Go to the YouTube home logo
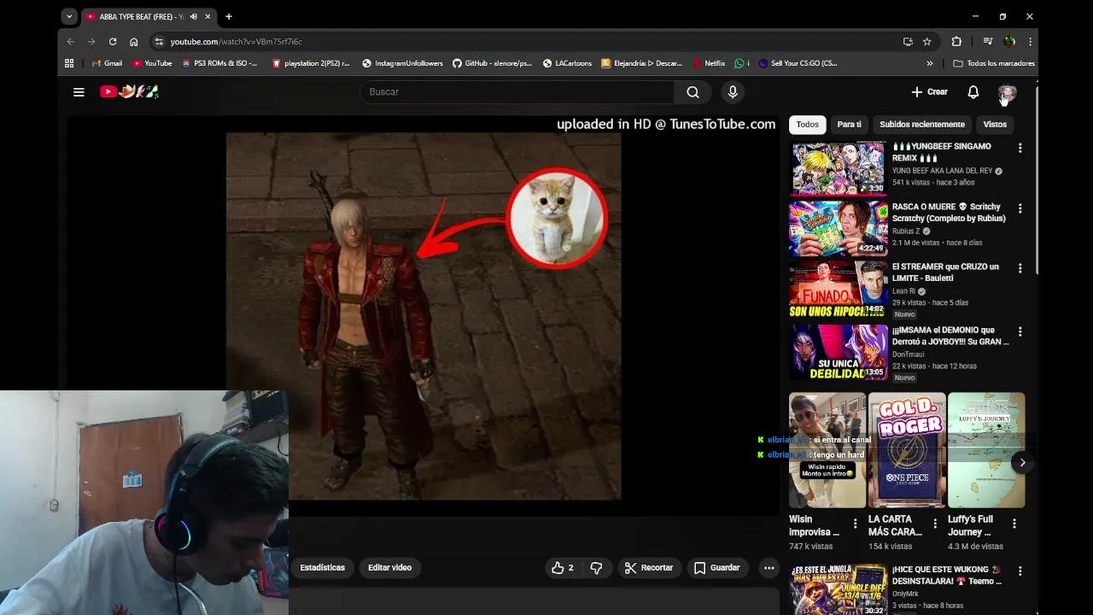 pyautogui.click(x=129, y=91)
